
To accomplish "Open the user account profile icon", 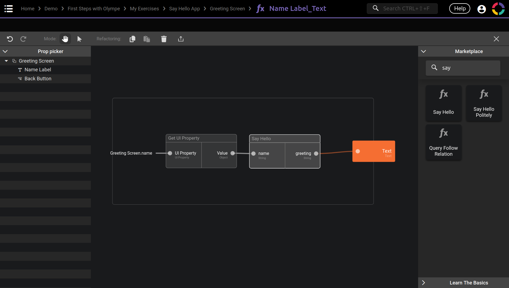I will pos(481,9).
